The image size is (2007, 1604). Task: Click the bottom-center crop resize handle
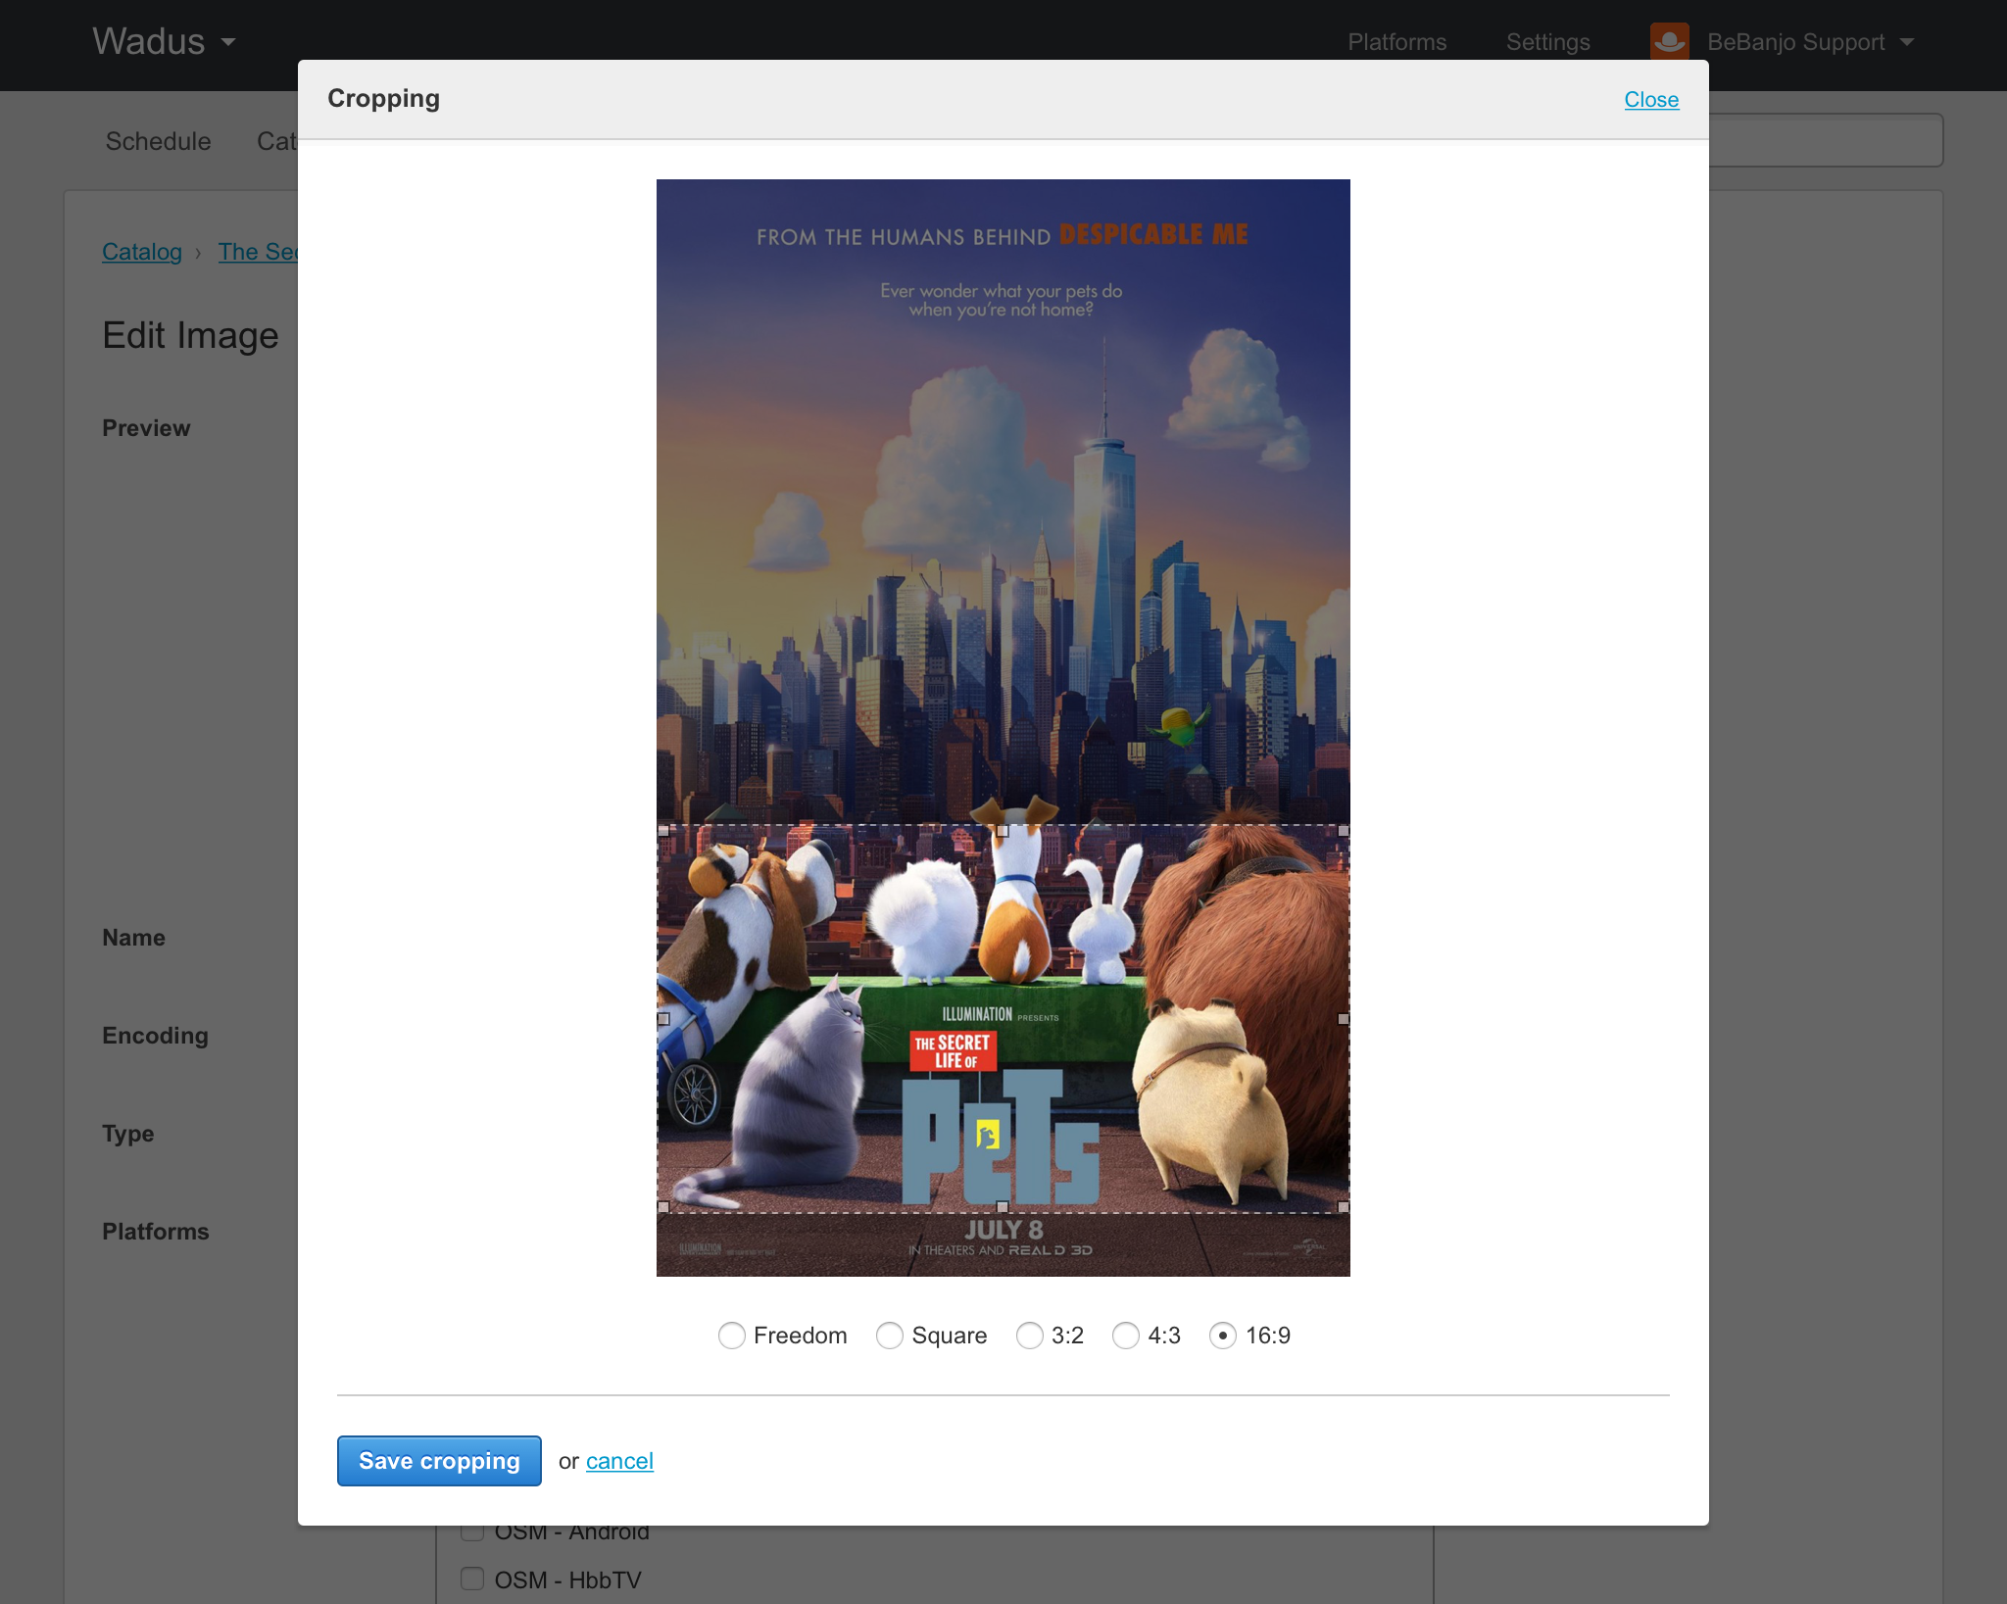tap(1003, 1207)
